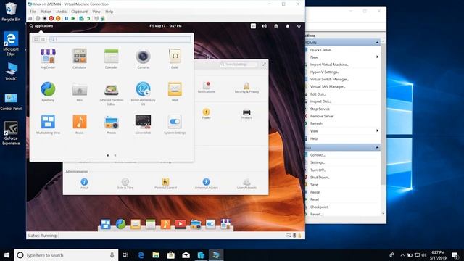
Task: Switch launcher to grid view
Action: point(36,39)
